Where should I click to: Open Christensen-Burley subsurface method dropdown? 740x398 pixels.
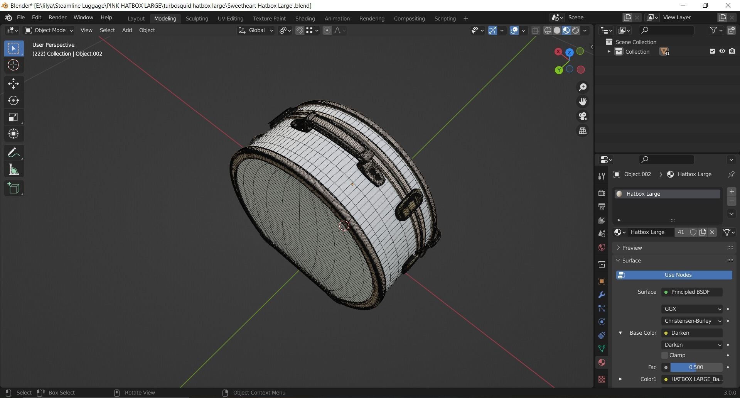(692, 321)
